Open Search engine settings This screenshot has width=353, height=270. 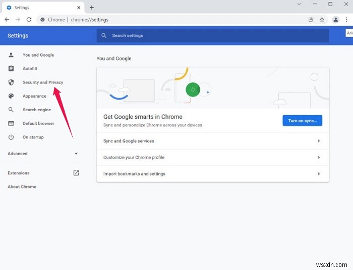click(37, 110)
